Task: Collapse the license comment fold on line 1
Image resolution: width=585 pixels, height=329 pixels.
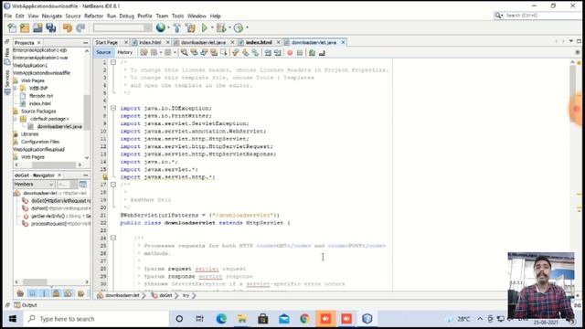Action: [113, 62]
